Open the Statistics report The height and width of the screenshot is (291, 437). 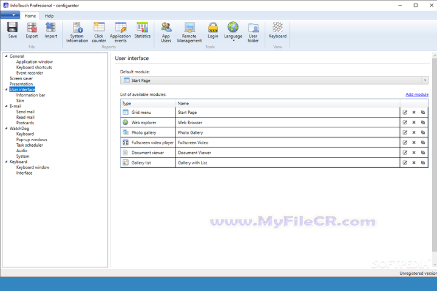[x=143, y=30]
